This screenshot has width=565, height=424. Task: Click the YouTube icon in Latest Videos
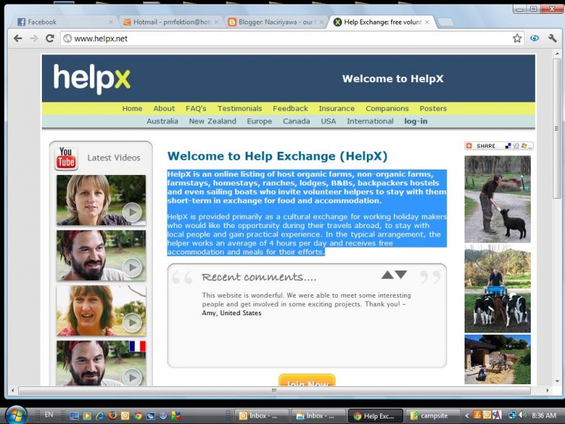coord(66,158)
